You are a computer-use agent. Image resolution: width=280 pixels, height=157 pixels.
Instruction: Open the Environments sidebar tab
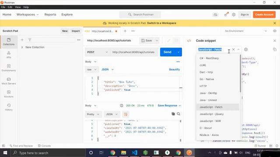click(9, 68)
